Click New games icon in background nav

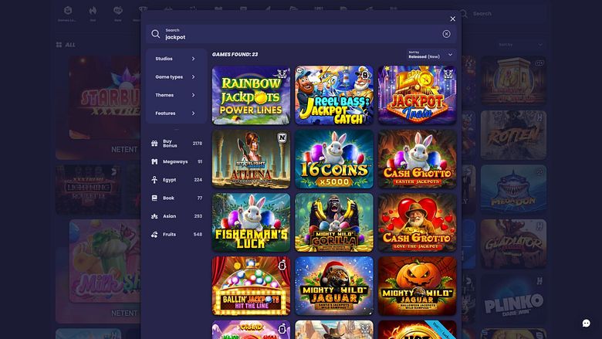coord(118,10)
